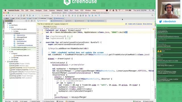Viewport: 182px width, 102px height.
Task: Select MainActivity in the project tree
Action: [21, 35]
